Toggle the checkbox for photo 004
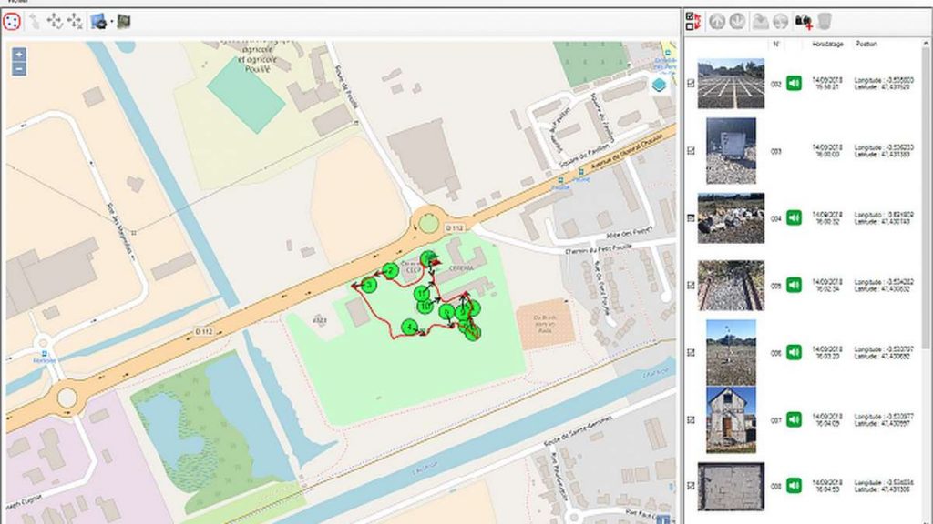Screen dimensions: 933x524 coord(691,218)
